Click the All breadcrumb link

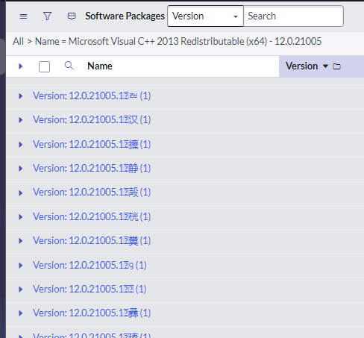18,41
